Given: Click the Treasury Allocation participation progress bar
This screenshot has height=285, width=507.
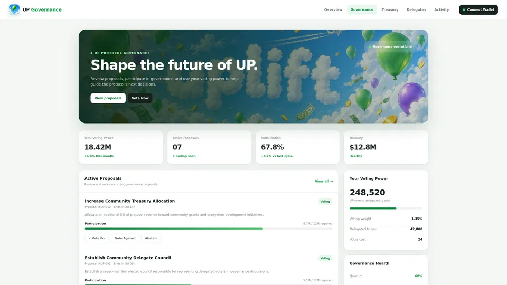Looking at the screenshot, I should point(208,229).
